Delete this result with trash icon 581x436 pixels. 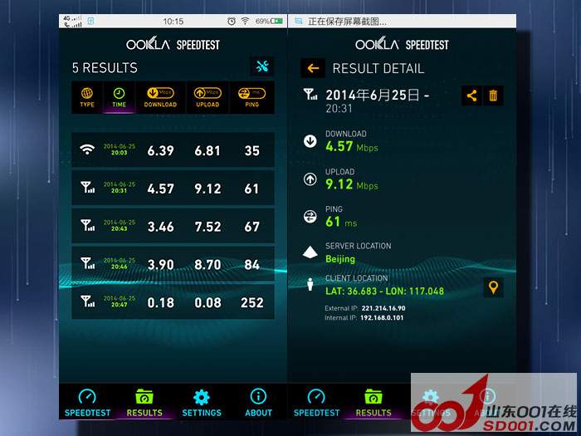(493, 96)
